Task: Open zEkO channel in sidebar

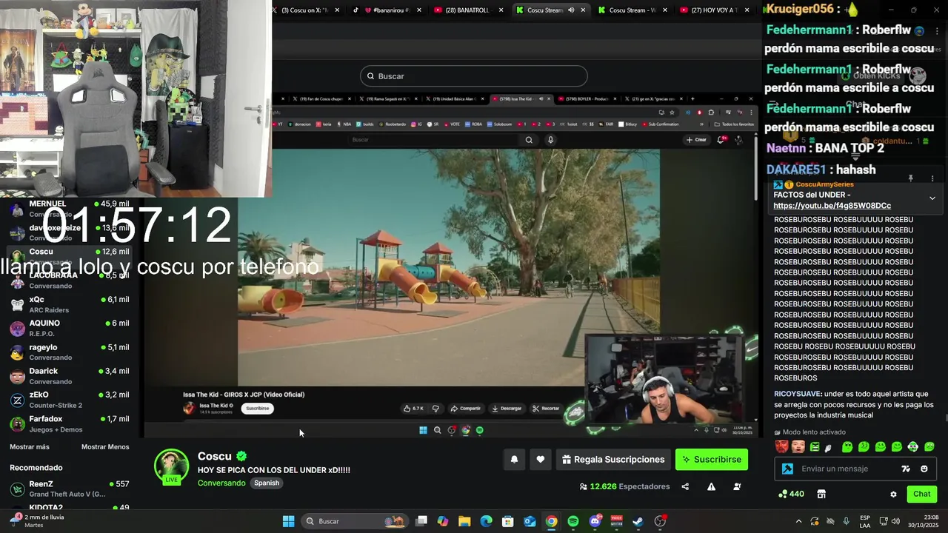Action: [x=70, y=400]
